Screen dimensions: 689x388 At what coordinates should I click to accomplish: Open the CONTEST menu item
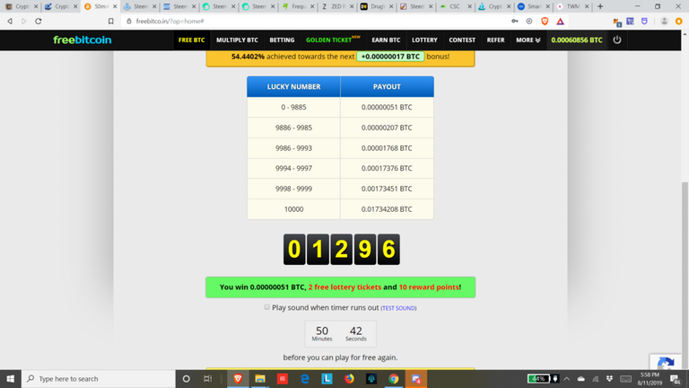click(x=462, y=40)
